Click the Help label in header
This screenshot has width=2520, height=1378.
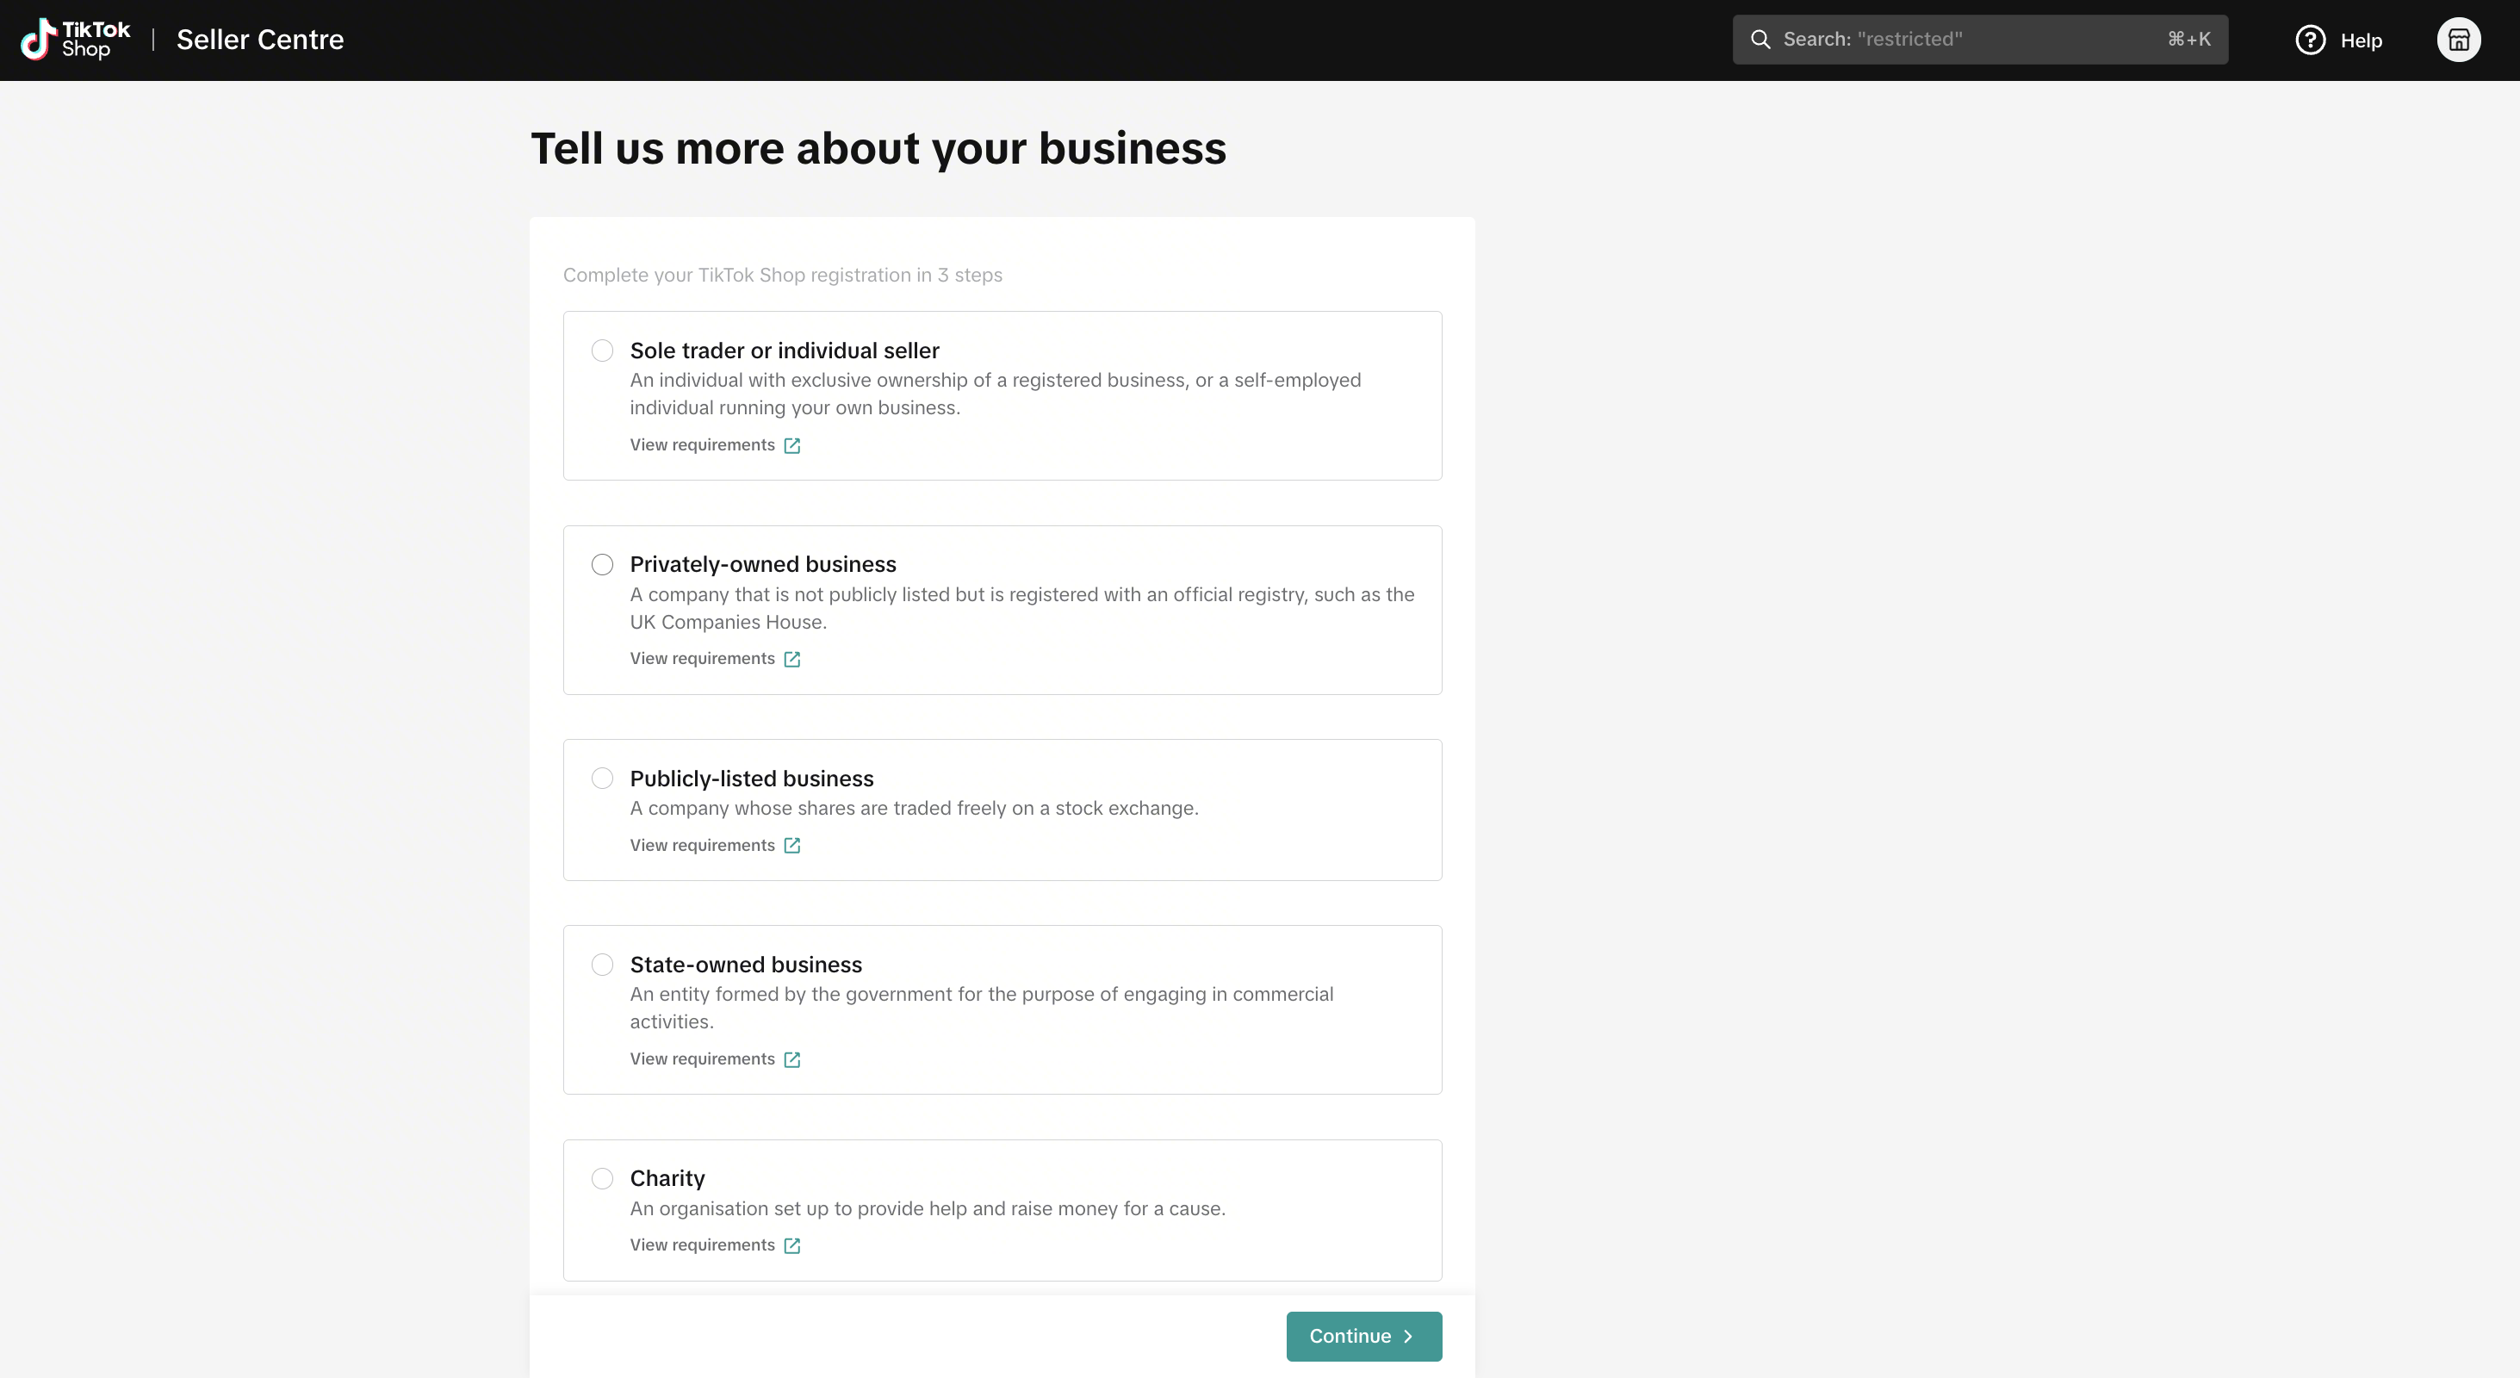point(2361,40)
